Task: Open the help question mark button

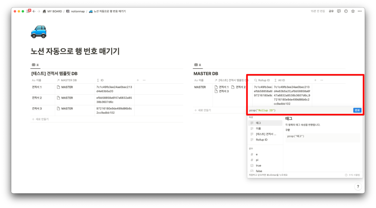Action: point(358,187)
